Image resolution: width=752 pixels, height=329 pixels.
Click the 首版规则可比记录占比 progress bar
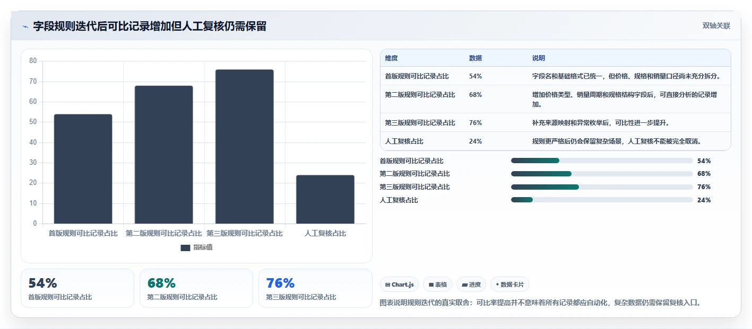click(x=602, y=161)
